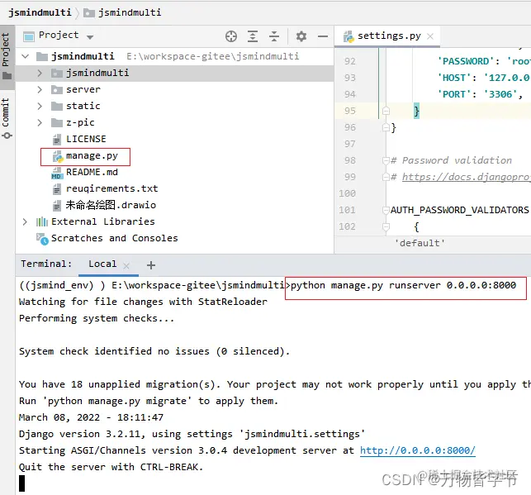Click 'System check identified no issues' line
Viewport: 531px width, 495px height.
click(114, 351)
